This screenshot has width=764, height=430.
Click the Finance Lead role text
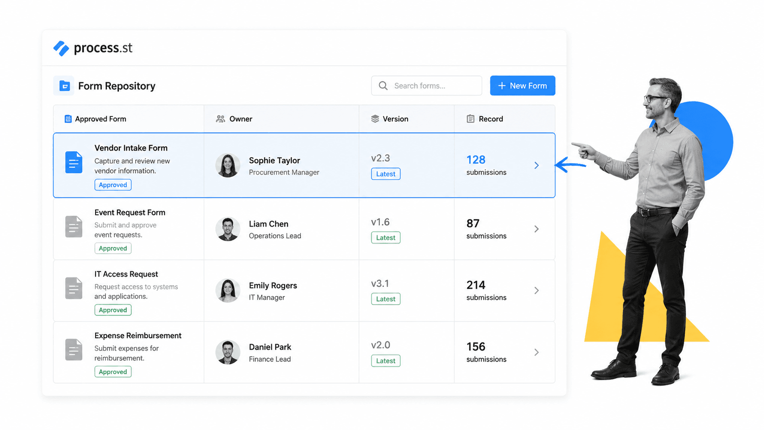tap(270, 359)
